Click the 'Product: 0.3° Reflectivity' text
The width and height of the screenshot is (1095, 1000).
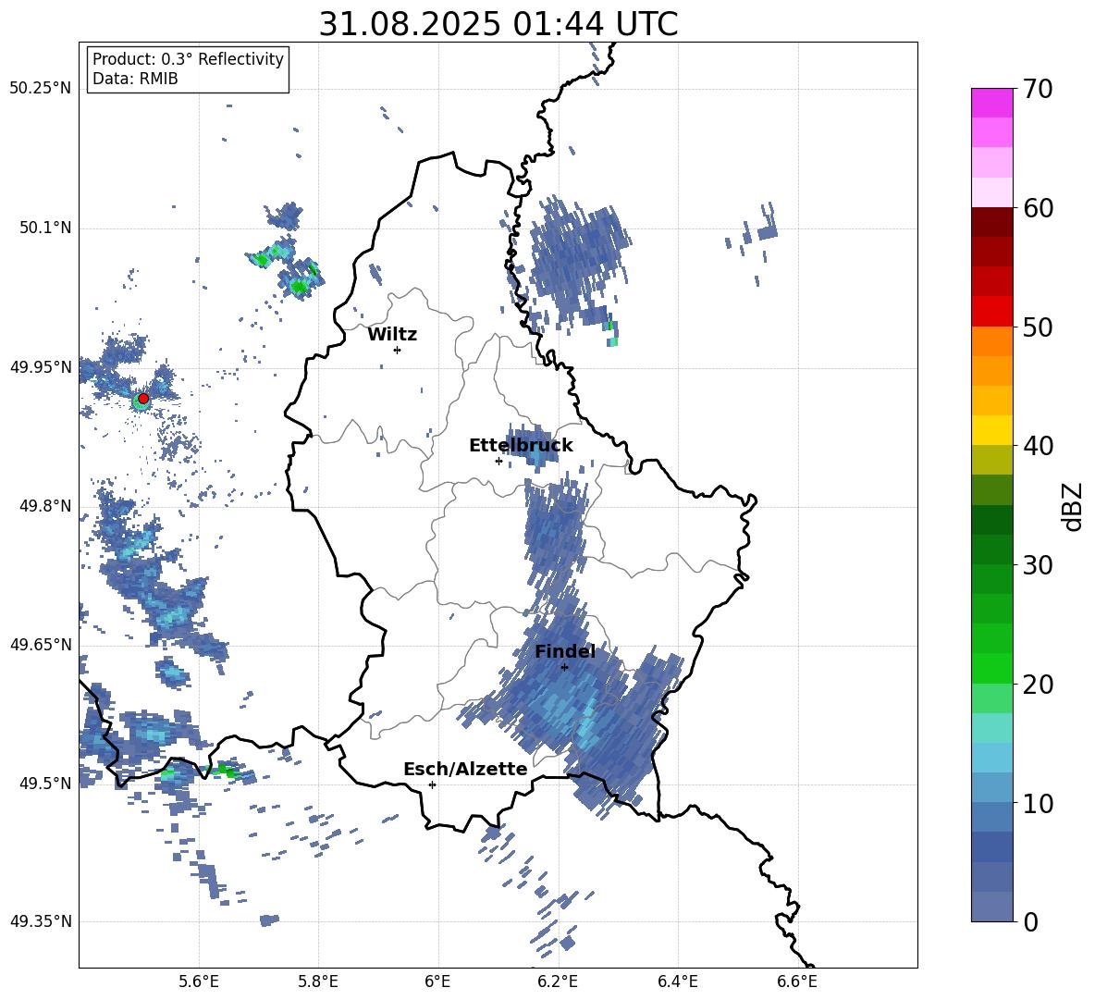188,59
